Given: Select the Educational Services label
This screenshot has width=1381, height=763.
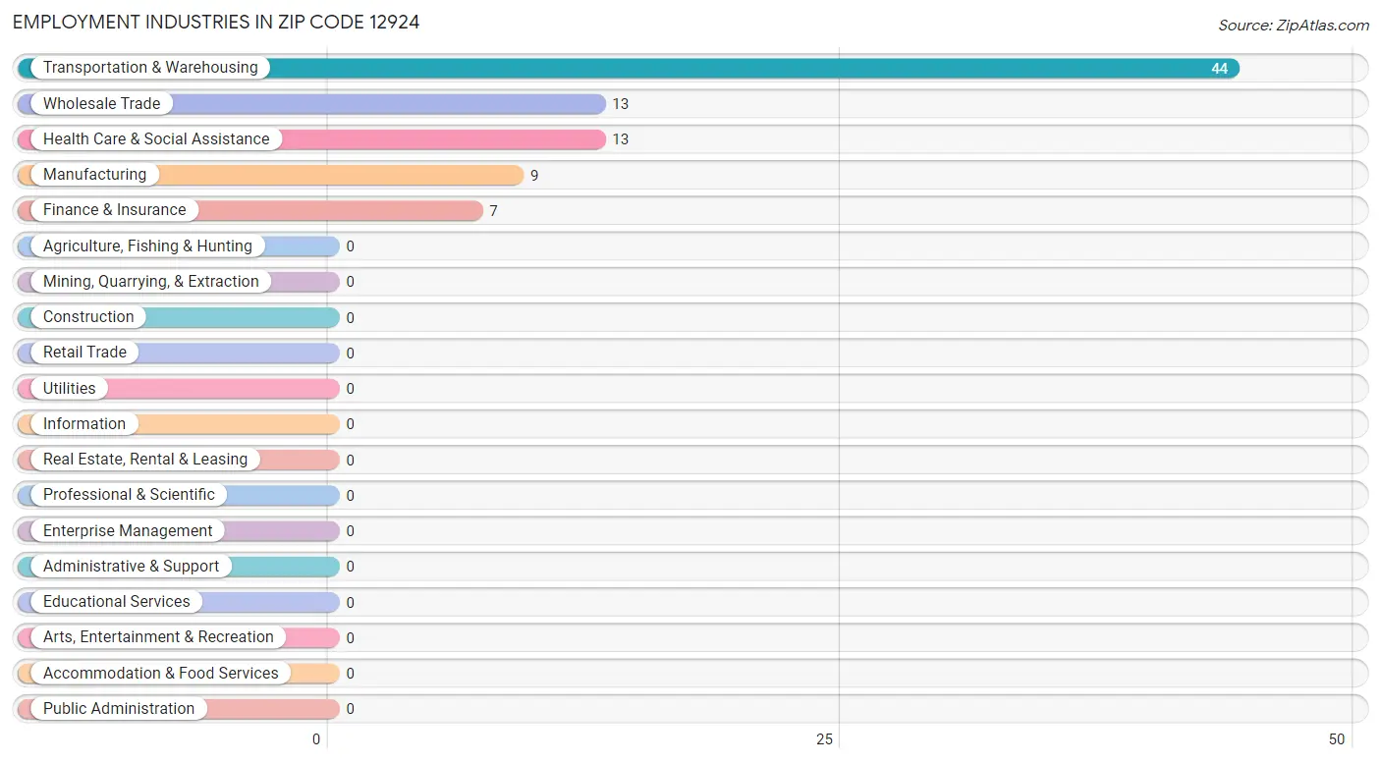Looking at the screenshot, I should tap(117, 601).
